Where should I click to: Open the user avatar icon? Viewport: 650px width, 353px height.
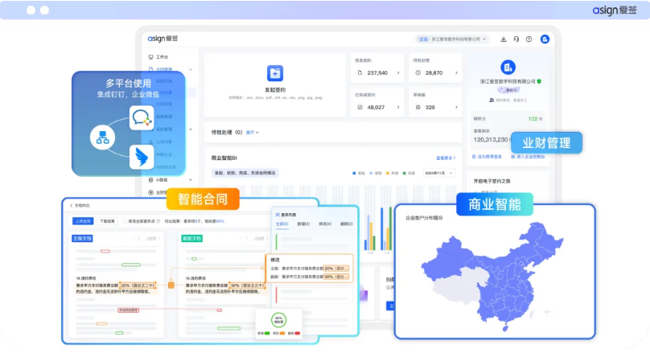pos(545,39)
